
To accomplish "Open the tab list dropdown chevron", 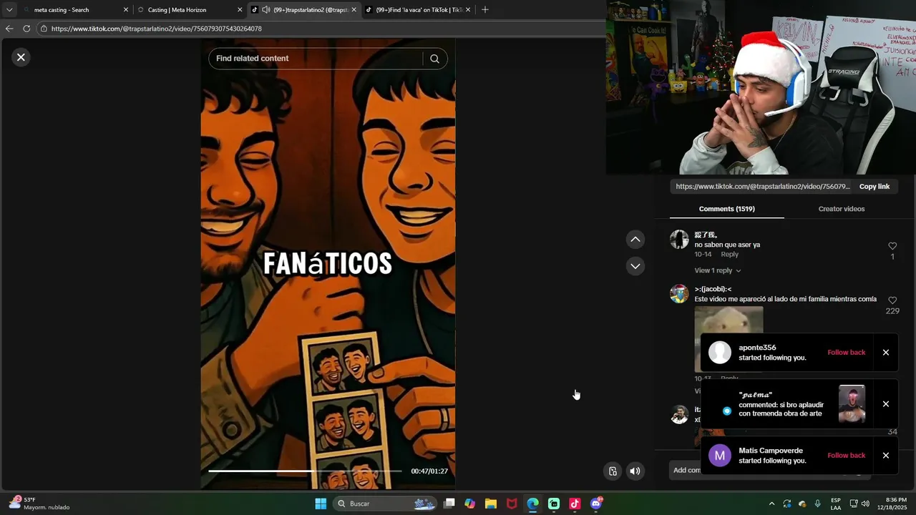I will [x=9, y=10].
